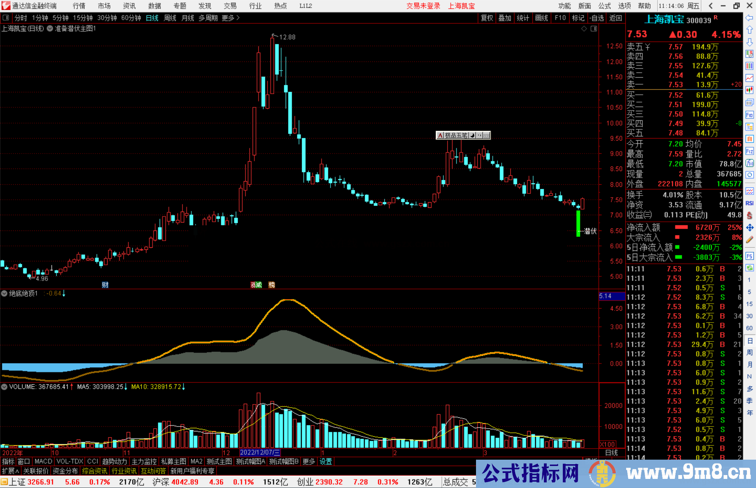Expand the 扩展 panel at bottom left
The image size is (756, 488).
click(x=10, y=471)
